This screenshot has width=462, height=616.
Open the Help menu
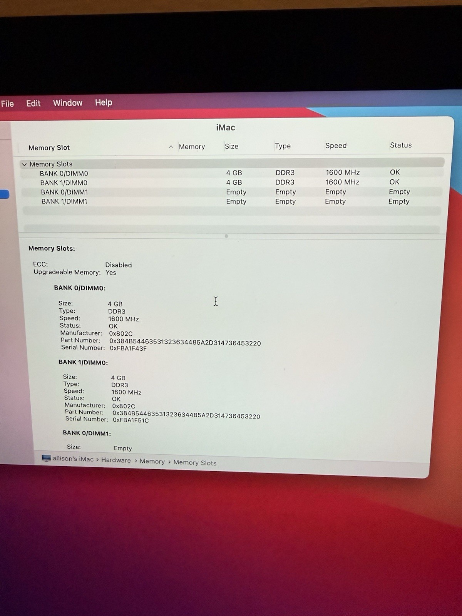pyautogui.click(x=104, y=102)
